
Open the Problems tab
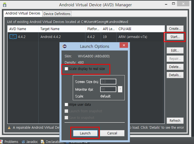[x=9, y=142]
